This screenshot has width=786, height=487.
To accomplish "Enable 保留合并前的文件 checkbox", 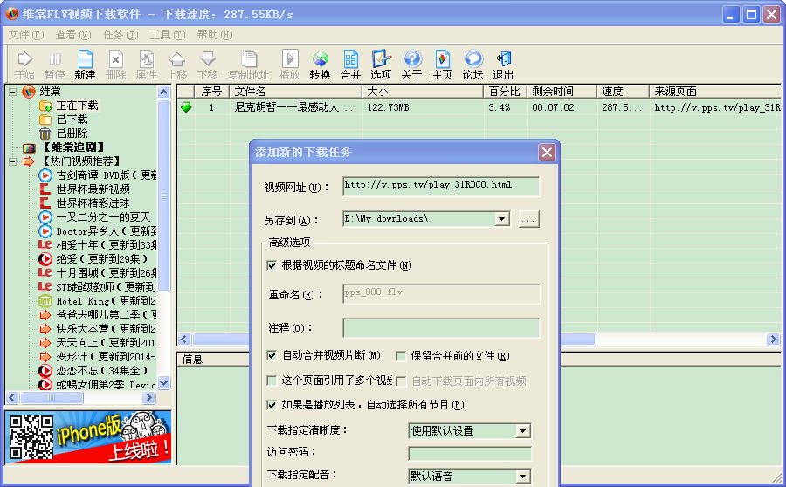I will click(x=401, y=356).
